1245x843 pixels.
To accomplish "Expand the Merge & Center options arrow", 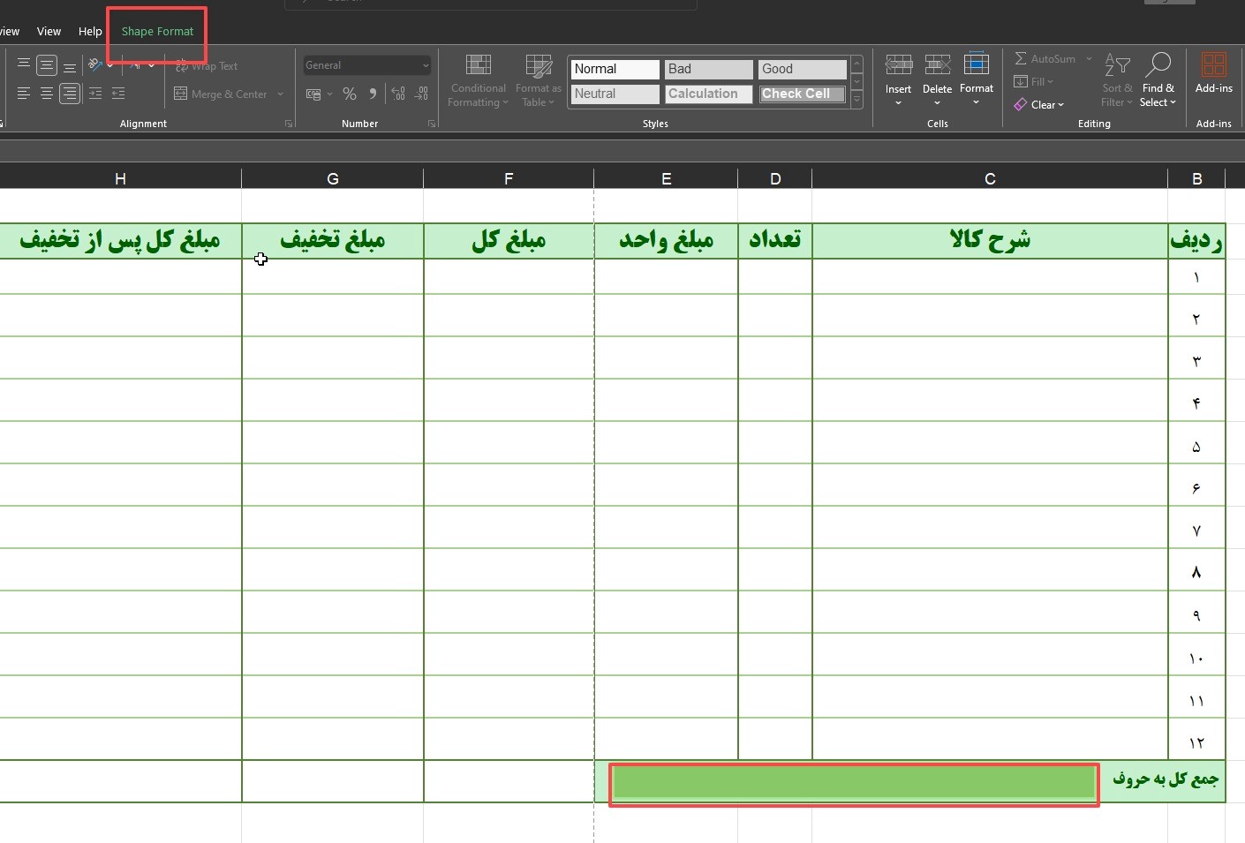I will pyautogui.click(x=280, y=94).
